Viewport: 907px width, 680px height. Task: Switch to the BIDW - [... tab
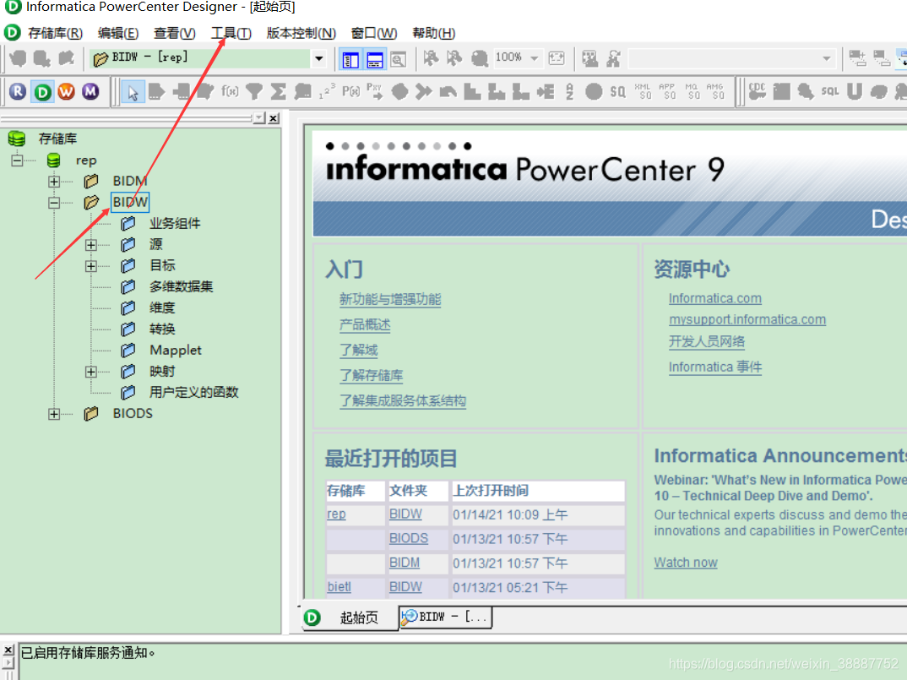click(x=445, y=617)
